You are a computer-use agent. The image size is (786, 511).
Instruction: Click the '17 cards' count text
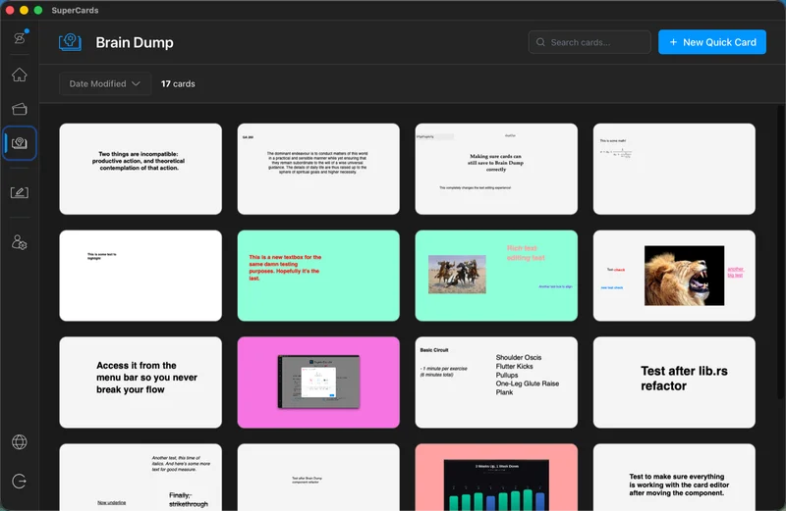[178, 83]
